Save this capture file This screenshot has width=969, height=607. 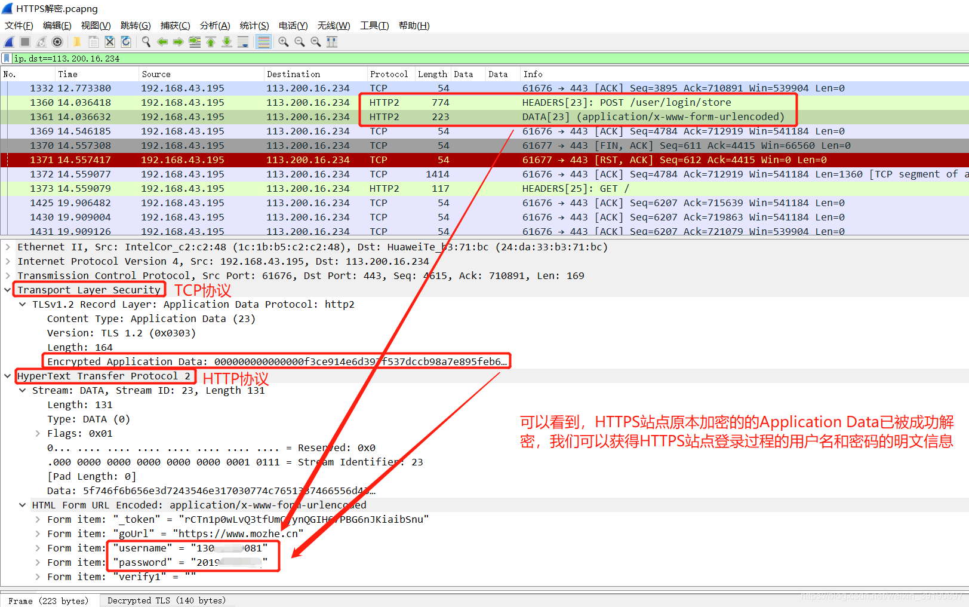coord(94,42)
